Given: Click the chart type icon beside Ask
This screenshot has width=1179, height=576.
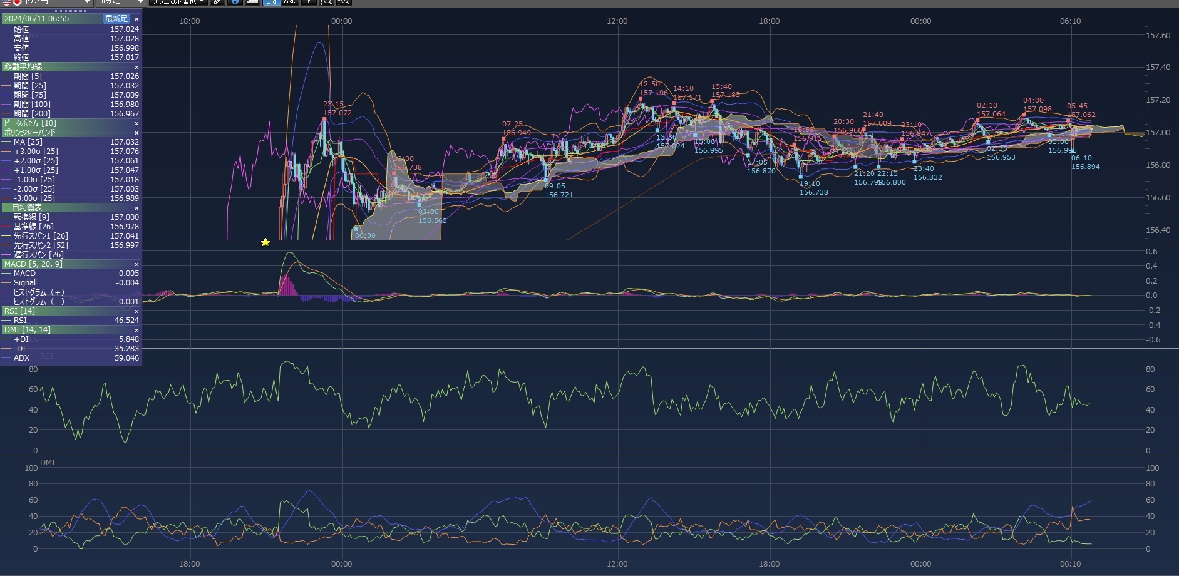Looking at the screenshot, I should coord(309,2).
